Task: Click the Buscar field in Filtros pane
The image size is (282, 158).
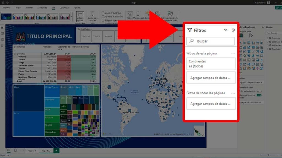Action: click(211, 41)
